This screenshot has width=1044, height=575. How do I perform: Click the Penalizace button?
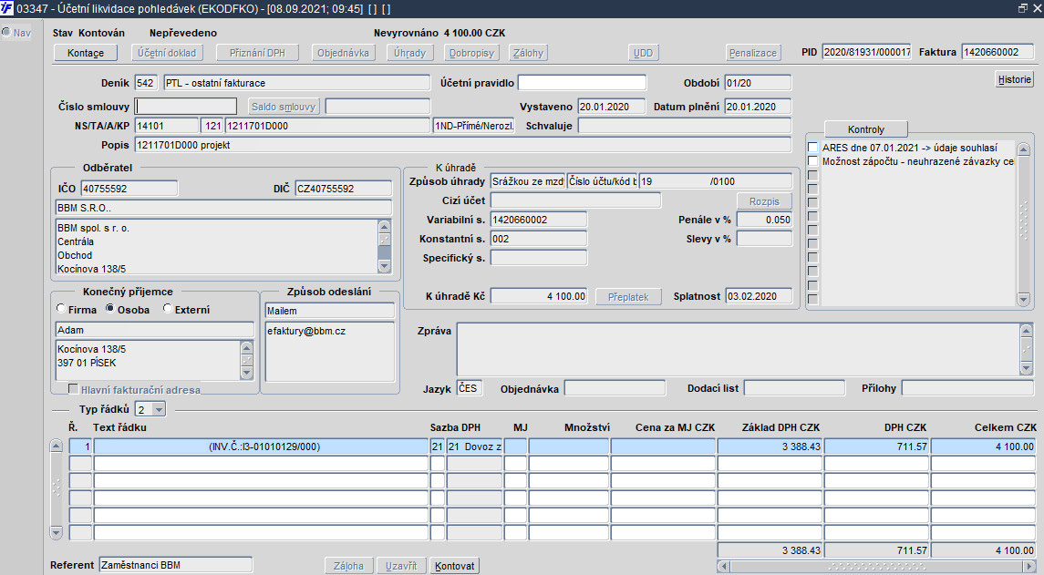pyautogui.click(x=752, y=53)
